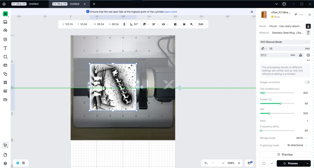Click the camera refresh icon
Screen dimensions: 314x168
pos(308,55)
